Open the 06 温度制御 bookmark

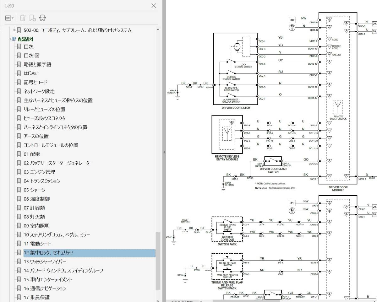(x=36, y=199)
